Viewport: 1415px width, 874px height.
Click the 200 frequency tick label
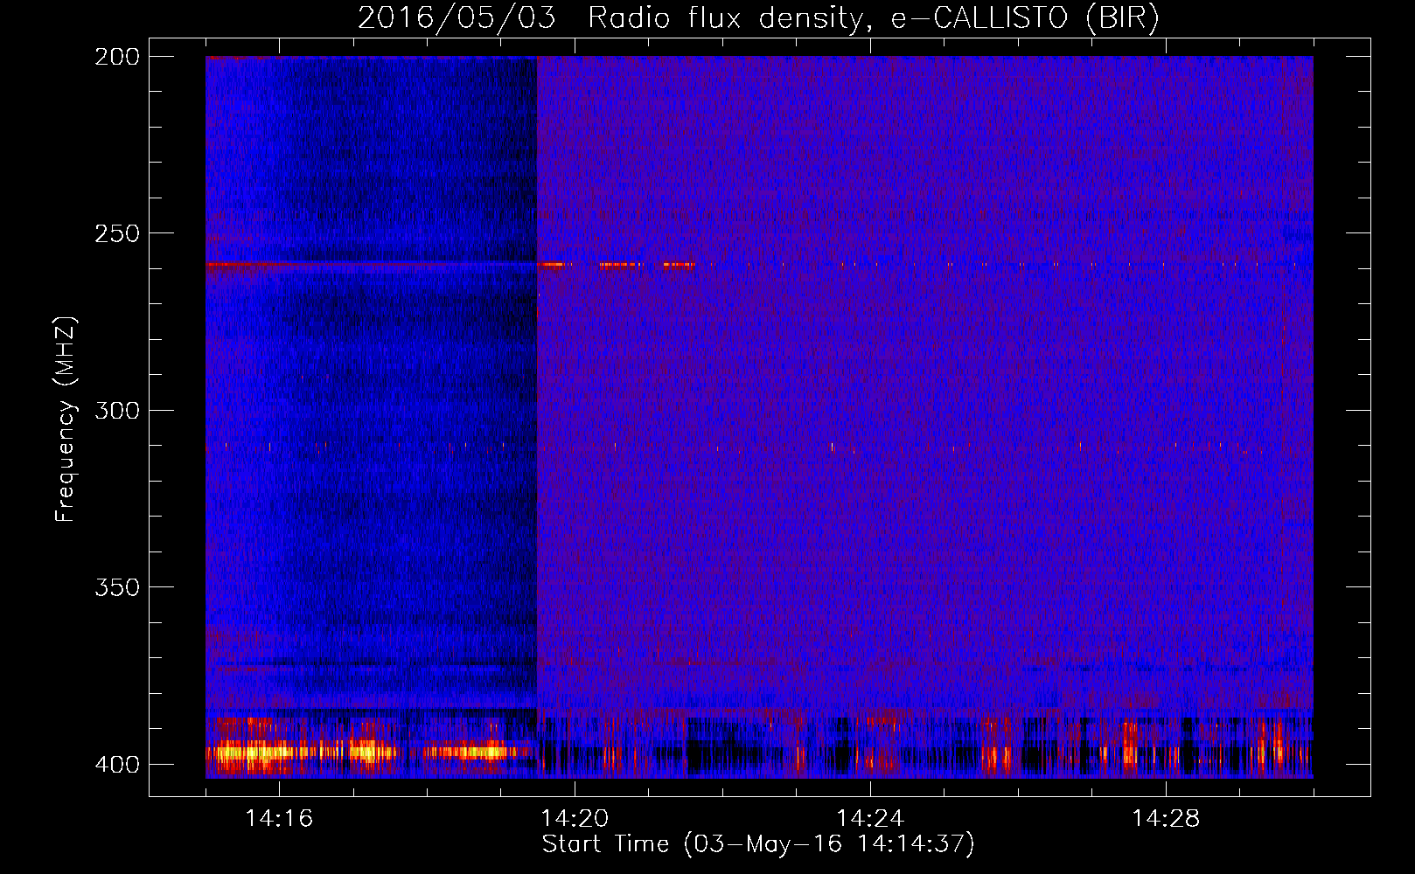[x=117, y=57]
